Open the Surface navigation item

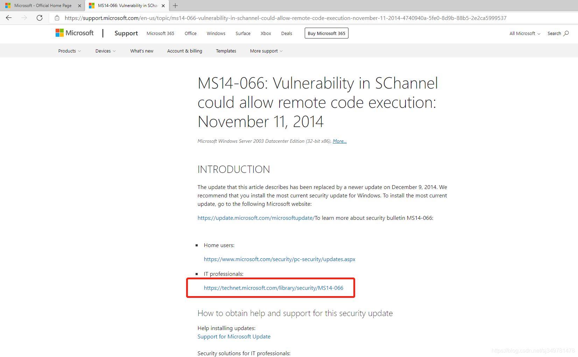tap(243, 33)
